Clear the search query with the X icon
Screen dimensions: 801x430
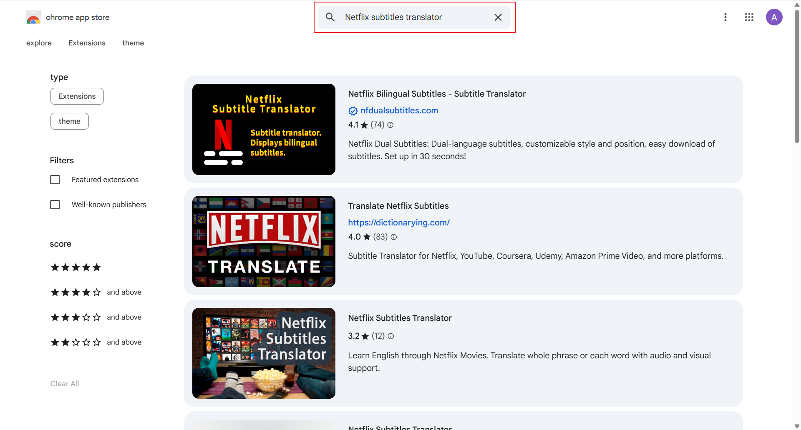498,17
